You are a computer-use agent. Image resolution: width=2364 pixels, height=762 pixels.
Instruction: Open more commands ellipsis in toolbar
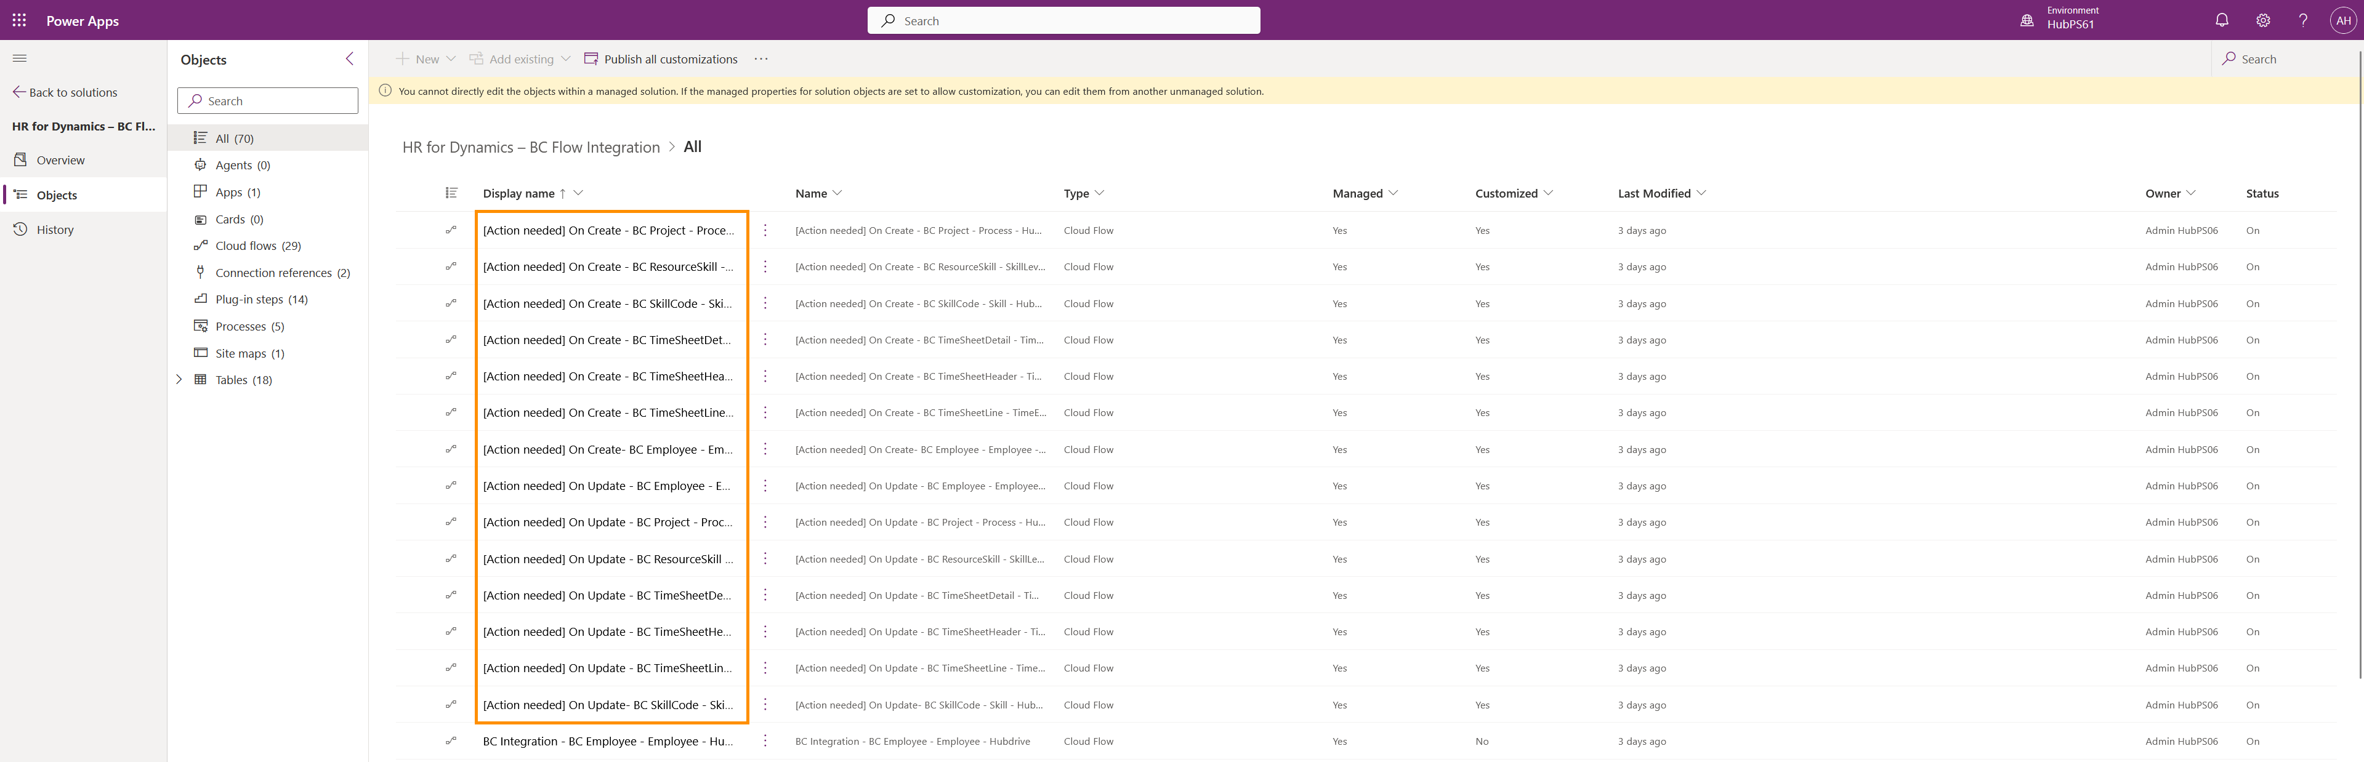[760, 58]
